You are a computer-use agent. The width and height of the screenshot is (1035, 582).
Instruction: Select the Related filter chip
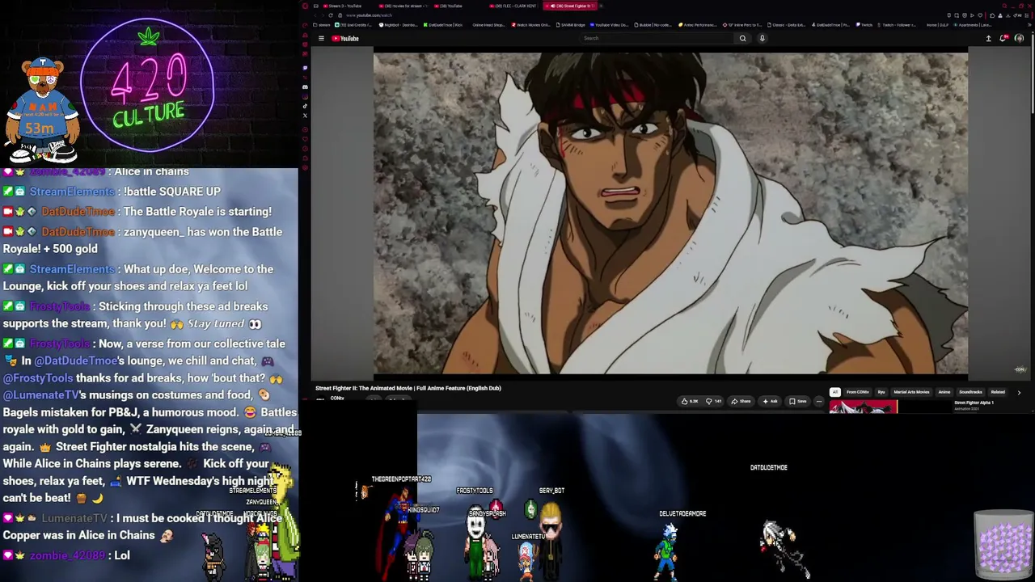pos(998,392)
